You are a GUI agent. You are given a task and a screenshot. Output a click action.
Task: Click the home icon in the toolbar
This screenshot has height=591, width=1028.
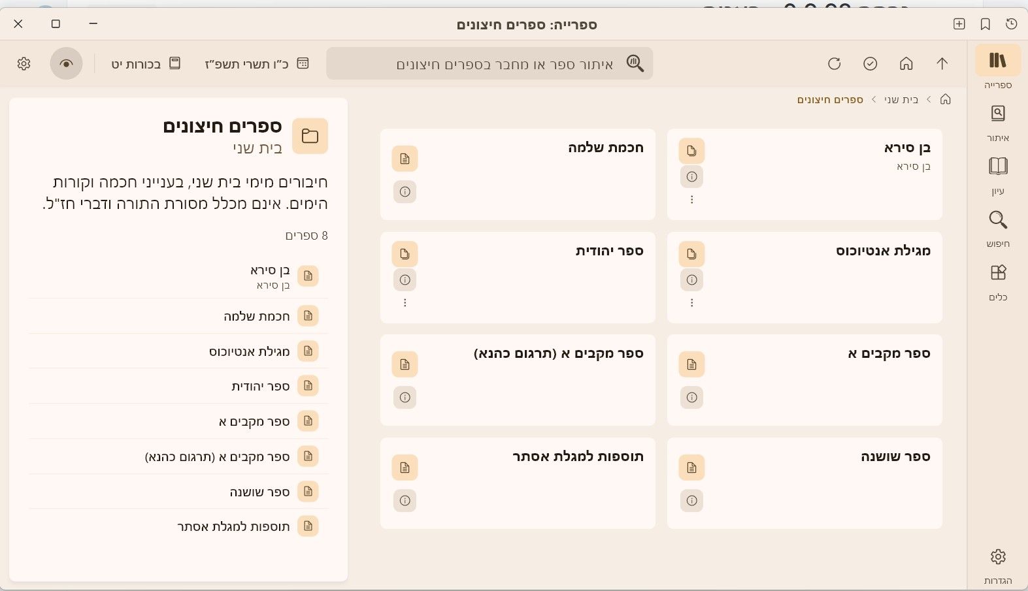tap(906, 63)
